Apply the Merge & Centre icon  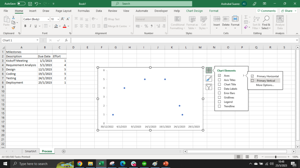point(116,26)
